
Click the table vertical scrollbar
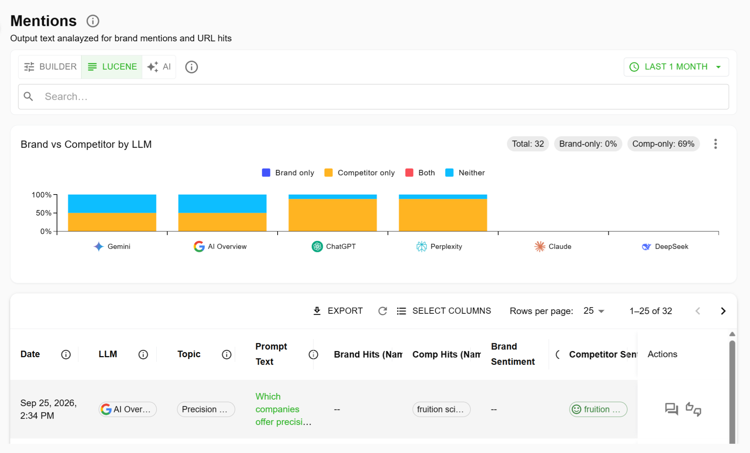tap(732, 392)
